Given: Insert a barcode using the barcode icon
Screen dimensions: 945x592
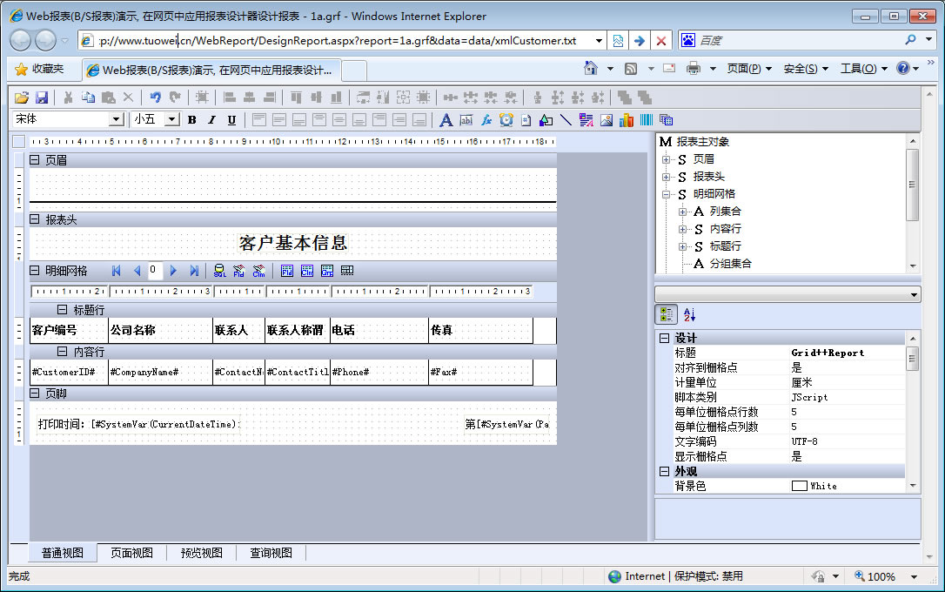Looking at the screenshot, I should [647, 120].
